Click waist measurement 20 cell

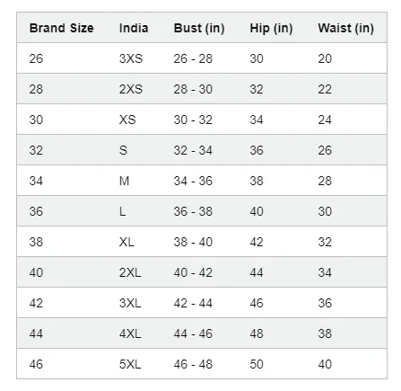325,58
